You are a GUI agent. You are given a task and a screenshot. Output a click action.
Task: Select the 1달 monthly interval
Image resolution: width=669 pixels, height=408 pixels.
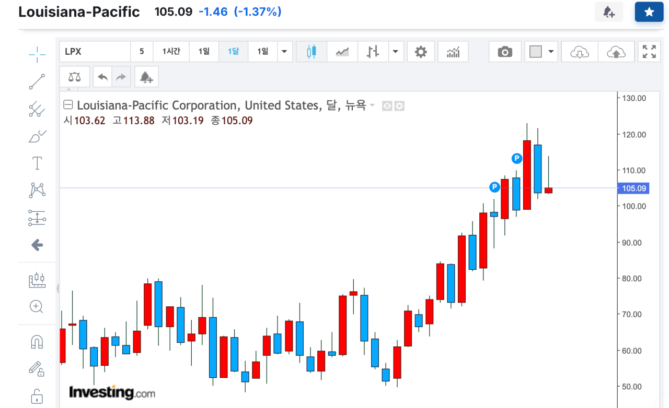[233, 52]
